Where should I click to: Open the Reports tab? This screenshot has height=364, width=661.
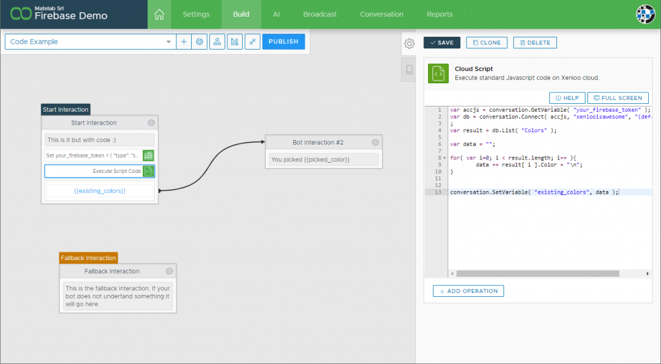tap(440, 14)
